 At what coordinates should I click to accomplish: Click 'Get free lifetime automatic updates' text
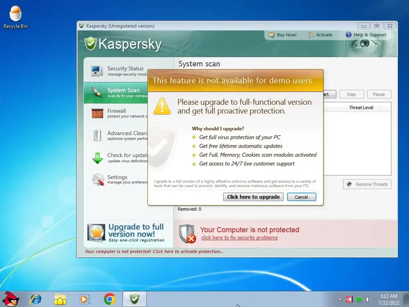pyautogui.click(x=241, y=146)
